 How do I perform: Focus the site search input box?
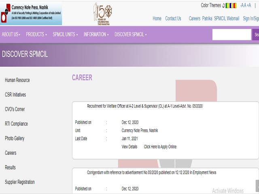click(x=231, y=34)
